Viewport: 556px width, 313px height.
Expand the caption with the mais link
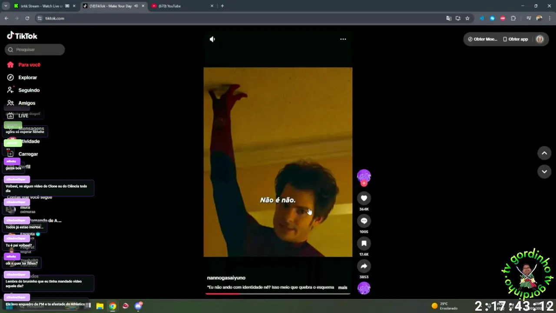(343, 287)
